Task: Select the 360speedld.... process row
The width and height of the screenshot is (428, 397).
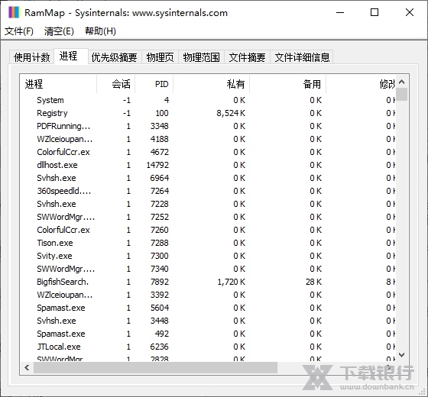Action: click(207, 191)
